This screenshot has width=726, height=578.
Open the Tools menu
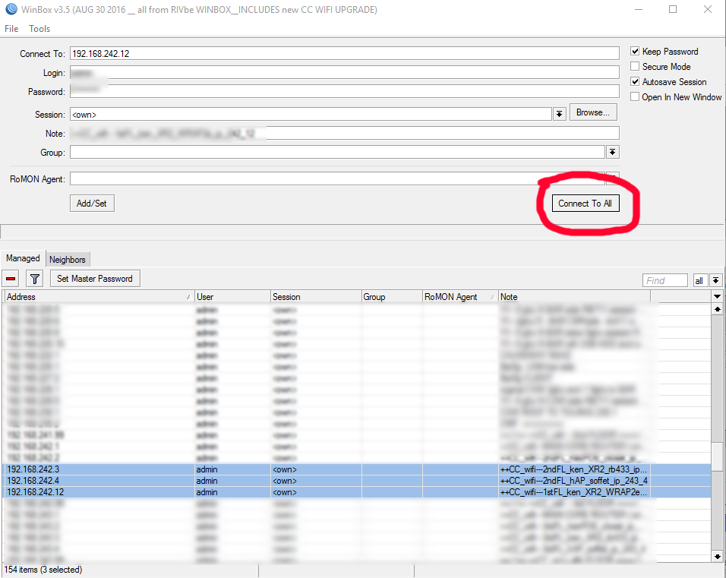tap(39, 29)
